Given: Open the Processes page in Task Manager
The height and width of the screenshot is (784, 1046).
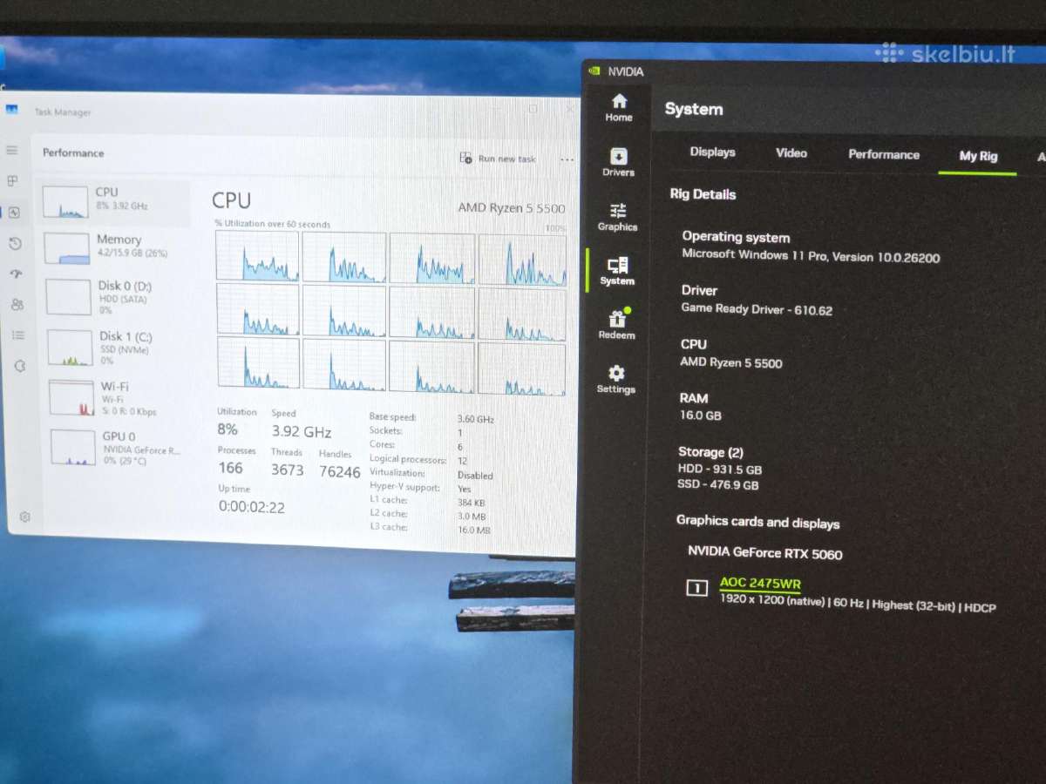Looking at the screenshot, I should tap(12, 181).
